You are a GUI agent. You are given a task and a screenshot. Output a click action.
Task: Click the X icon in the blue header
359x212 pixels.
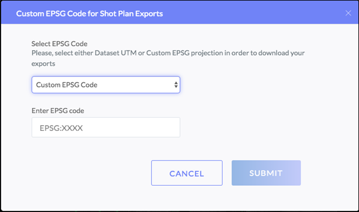[348, 13]
